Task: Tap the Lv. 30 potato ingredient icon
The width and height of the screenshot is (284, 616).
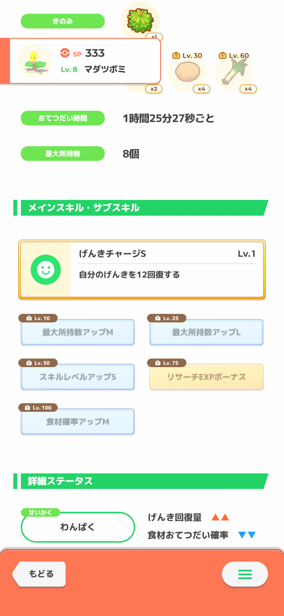Action: tap(187, 72)
